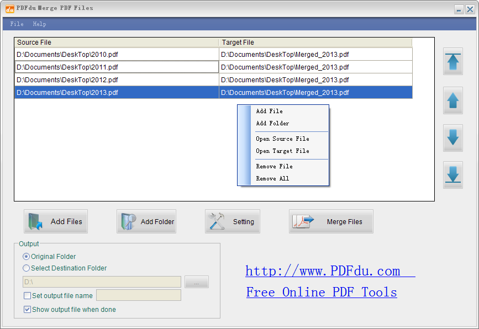The width and height of the screenshot is (479, 329).
Task: Click the Merged_2013.pdf target cell in the 2010.pdf row
Action: (315, 54)
